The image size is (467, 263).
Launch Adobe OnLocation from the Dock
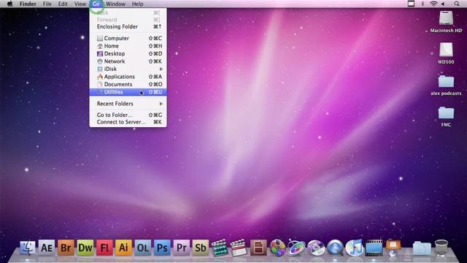143,248
